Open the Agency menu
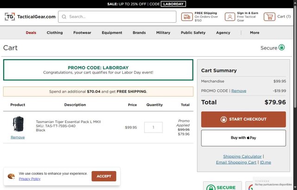This screenshot has width=297, height=190. coord(223,33)
